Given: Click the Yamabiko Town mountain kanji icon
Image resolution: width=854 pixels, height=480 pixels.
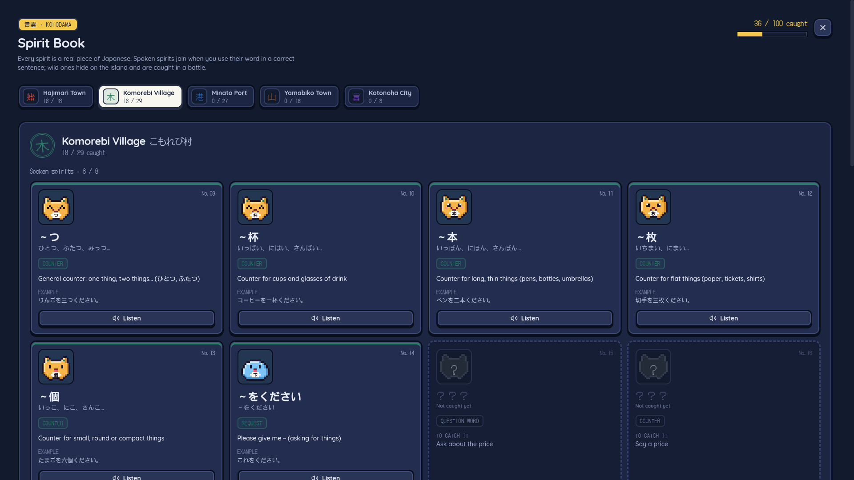Looking at the screenshot, I should tap(272, 96).
